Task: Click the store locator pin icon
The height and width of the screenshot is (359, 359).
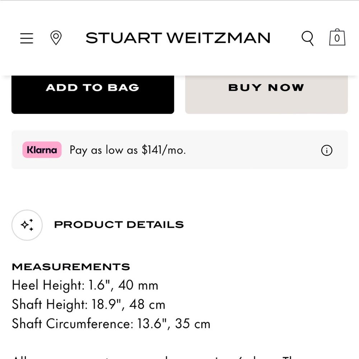Action: 56,38
